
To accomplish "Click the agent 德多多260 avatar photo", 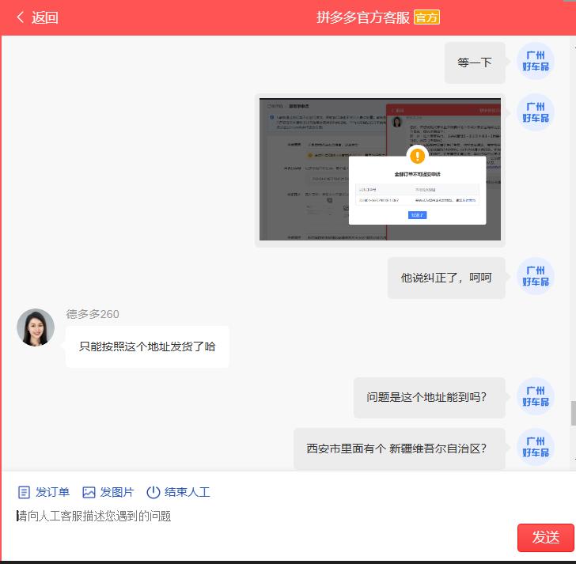I will [x=36, y=327].
